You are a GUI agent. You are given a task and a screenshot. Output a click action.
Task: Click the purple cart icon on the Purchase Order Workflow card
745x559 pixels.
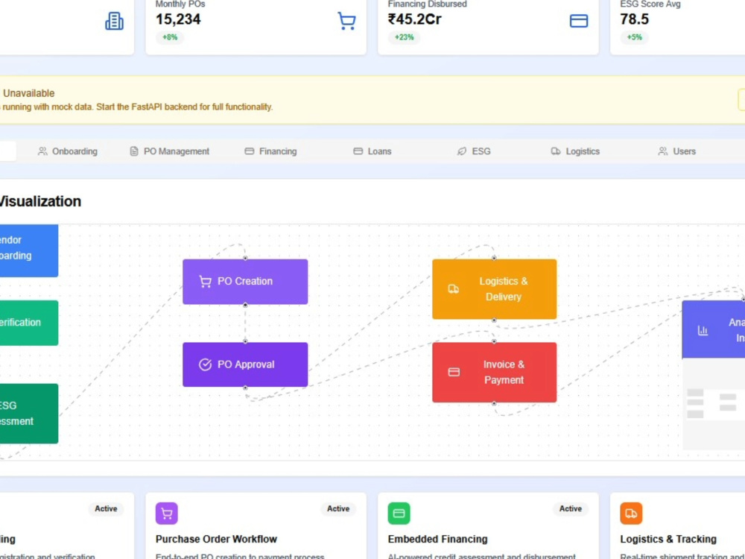click(x=167, y=514)
